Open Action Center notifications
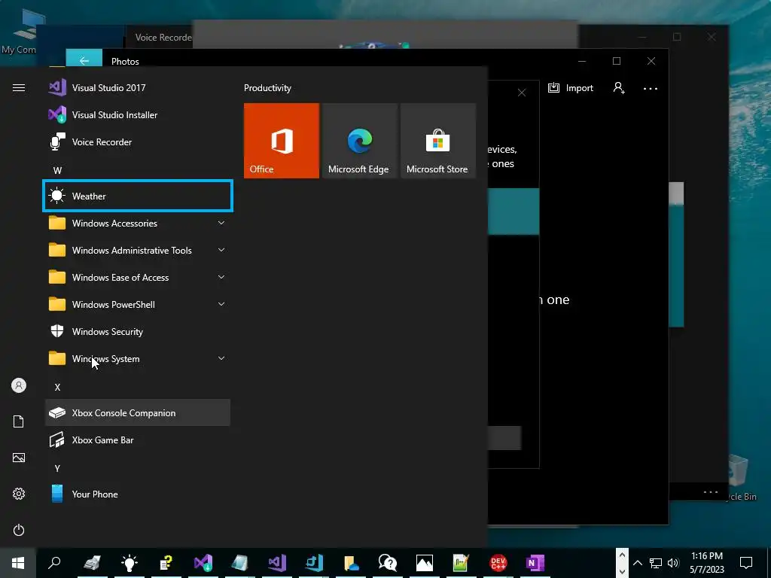 pos(746,563)
